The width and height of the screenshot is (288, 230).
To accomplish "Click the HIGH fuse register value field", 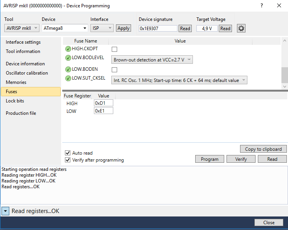I will [x=104, y=103].
